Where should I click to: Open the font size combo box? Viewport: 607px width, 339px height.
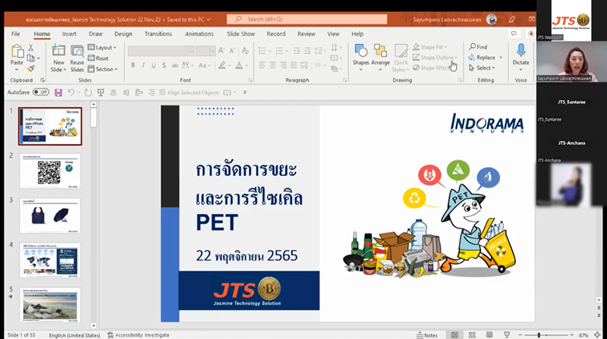[x=205, y=51]
